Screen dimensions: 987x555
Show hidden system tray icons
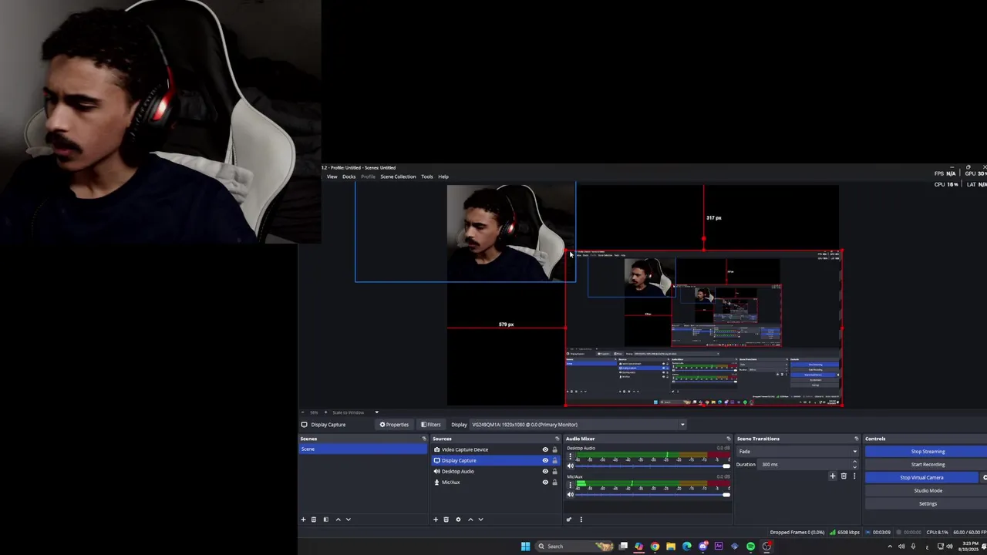890,547
